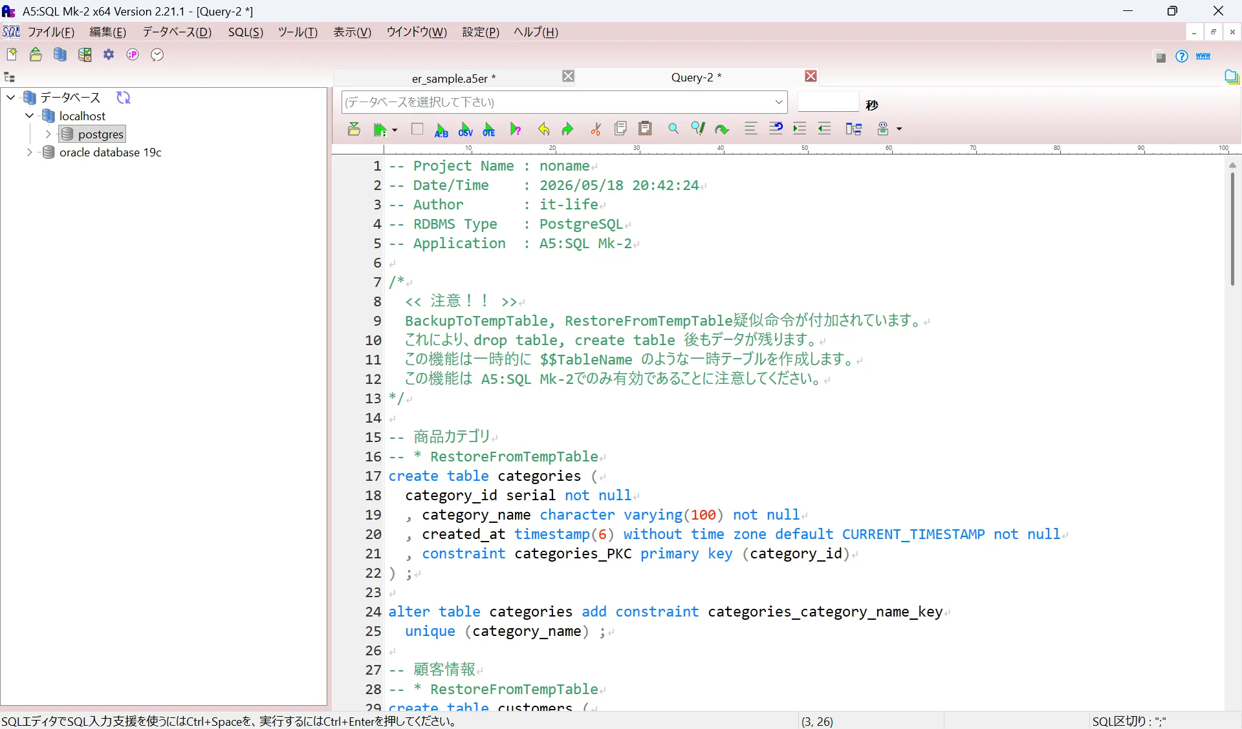Select the localhost tree item
Screen dimensions: 1242x729
(x=82, y=116)
